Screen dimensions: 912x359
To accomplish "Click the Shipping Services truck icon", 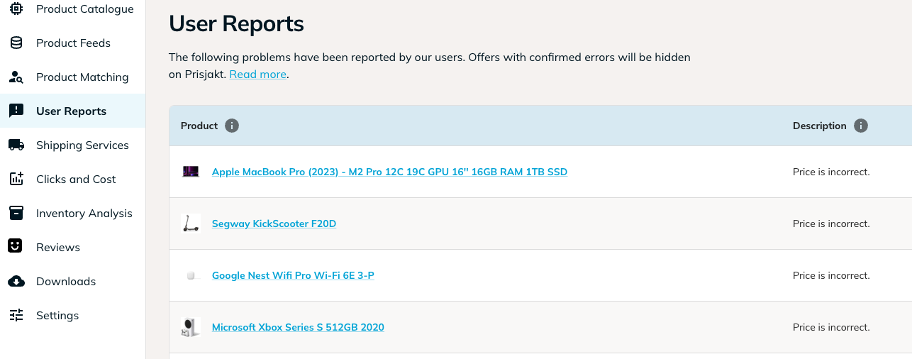I will [16, 145].
